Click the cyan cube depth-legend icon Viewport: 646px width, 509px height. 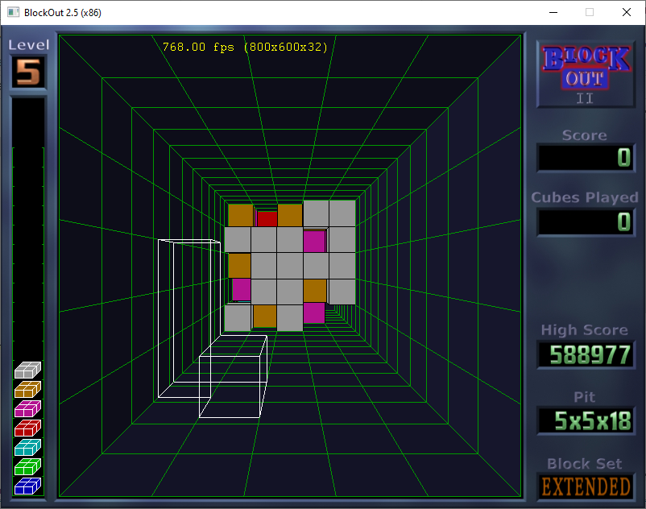pyautogui.click(x=27, y=447)
